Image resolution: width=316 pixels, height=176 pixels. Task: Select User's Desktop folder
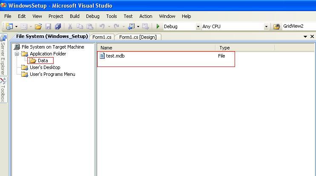pos(45,67)
